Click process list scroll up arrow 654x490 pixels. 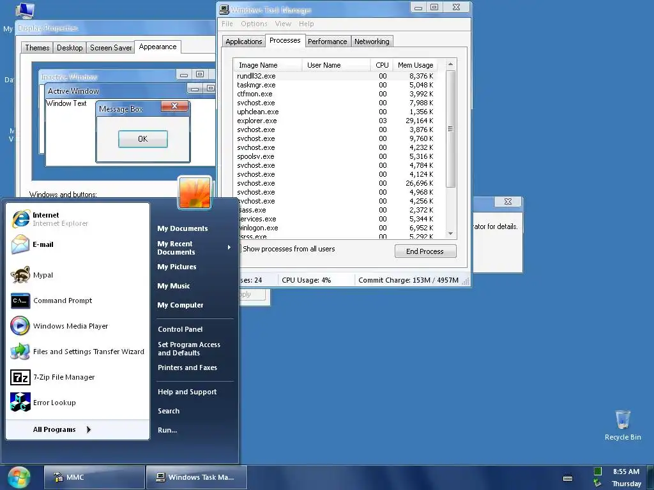pos(450,64)
